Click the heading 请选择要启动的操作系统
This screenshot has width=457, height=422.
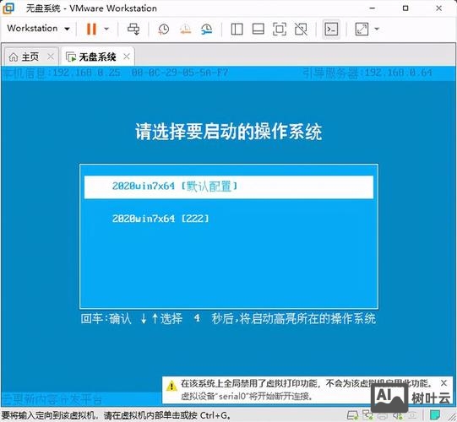(x=229, y=132)
